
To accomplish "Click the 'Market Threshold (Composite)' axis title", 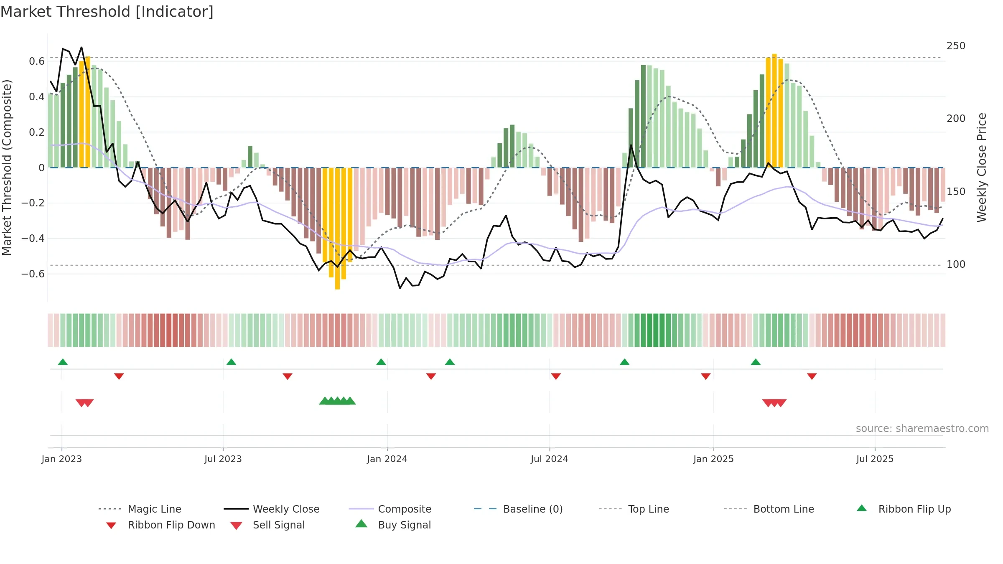I will coord(7,168).
